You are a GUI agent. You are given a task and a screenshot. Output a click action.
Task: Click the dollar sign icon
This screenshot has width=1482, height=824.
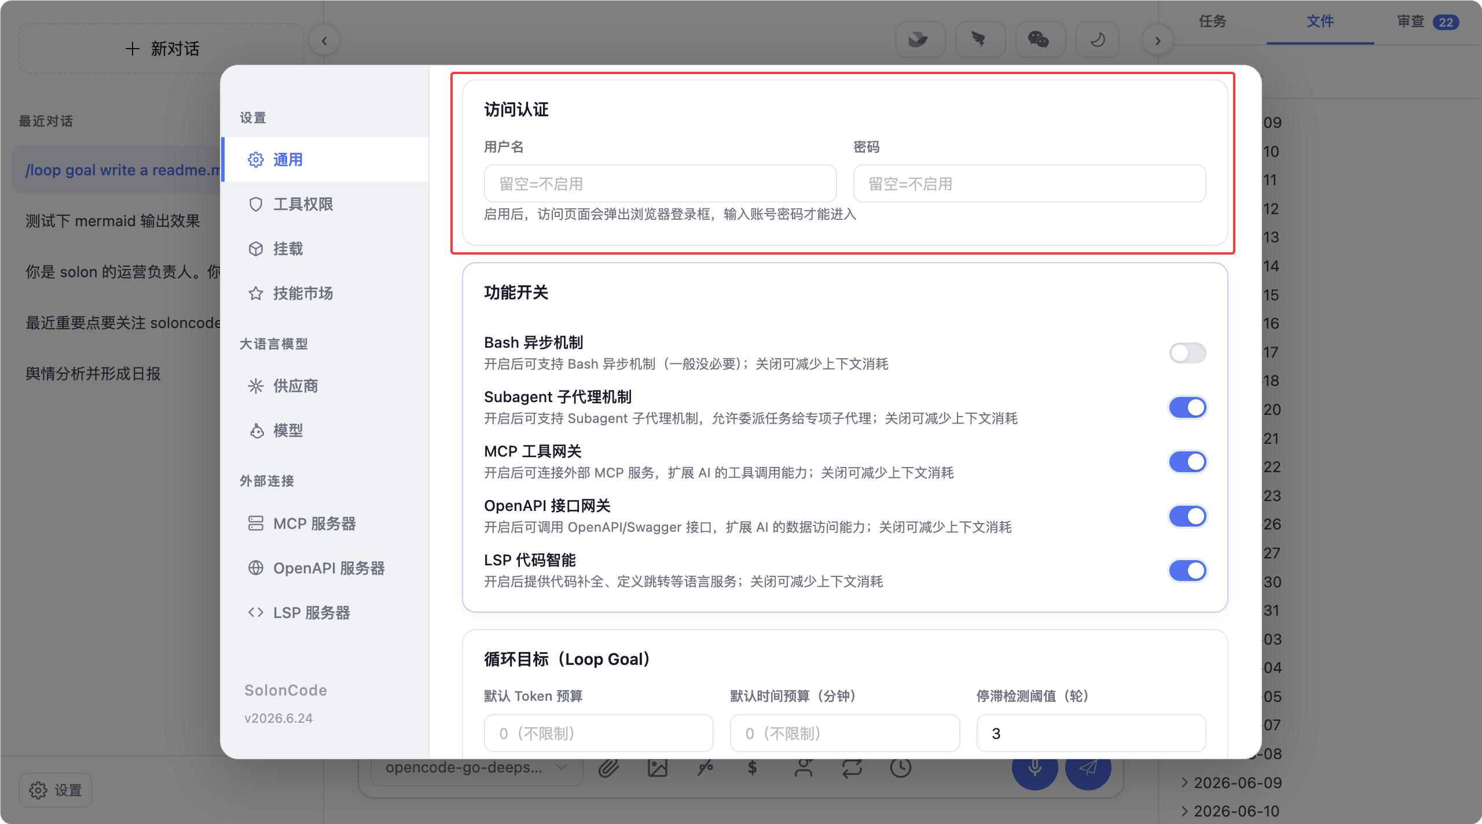pos(752,768)
